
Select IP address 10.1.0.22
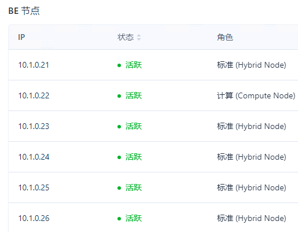coord(34,95)
